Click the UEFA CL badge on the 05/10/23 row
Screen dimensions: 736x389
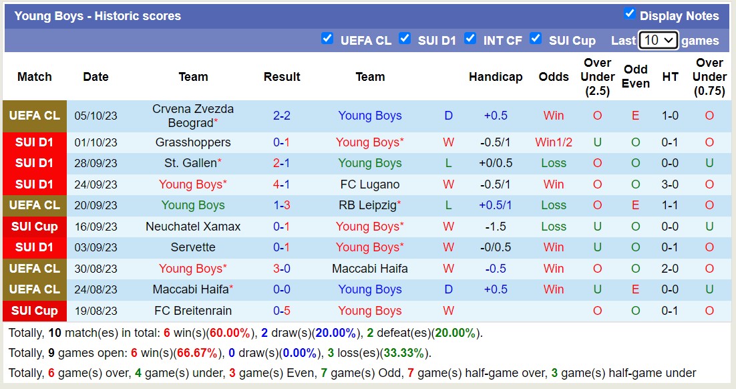[x=34, y=116]
